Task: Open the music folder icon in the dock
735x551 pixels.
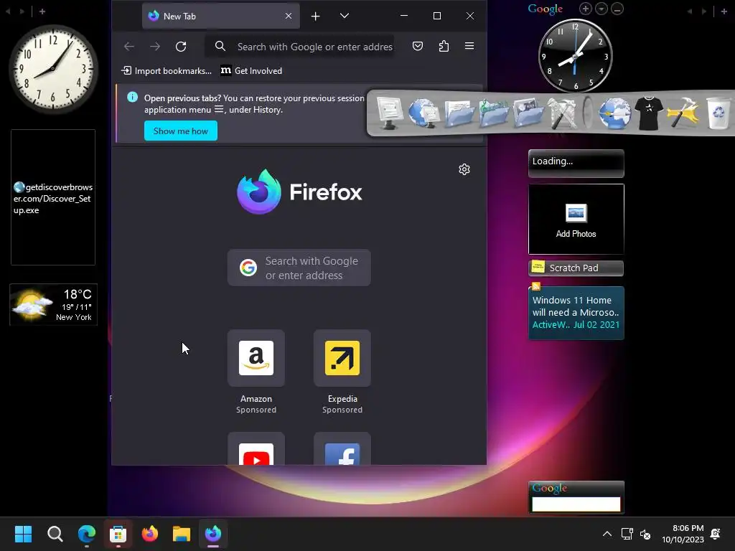Action: tap(494, 113)
